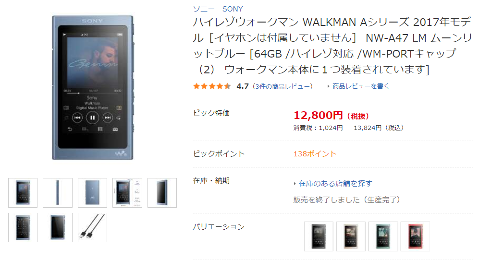Open the dimensions diagram thumbnail

[127, 193]
